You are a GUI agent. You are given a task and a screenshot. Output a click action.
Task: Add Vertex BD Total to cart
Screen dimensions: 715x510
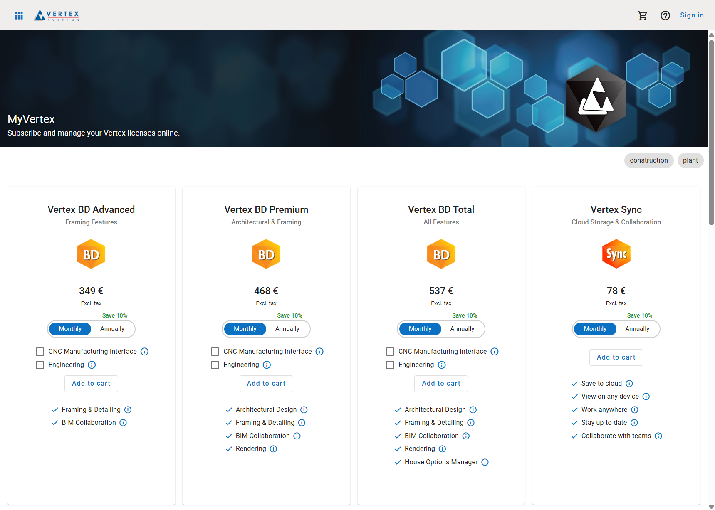pyautogui.click(x=441, y=384)
